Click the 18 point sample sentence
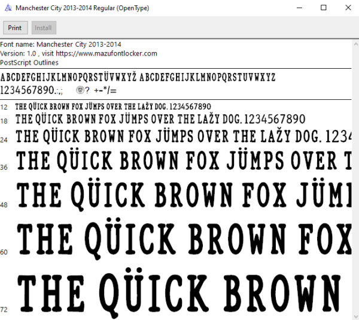 (x=160, y=119)
